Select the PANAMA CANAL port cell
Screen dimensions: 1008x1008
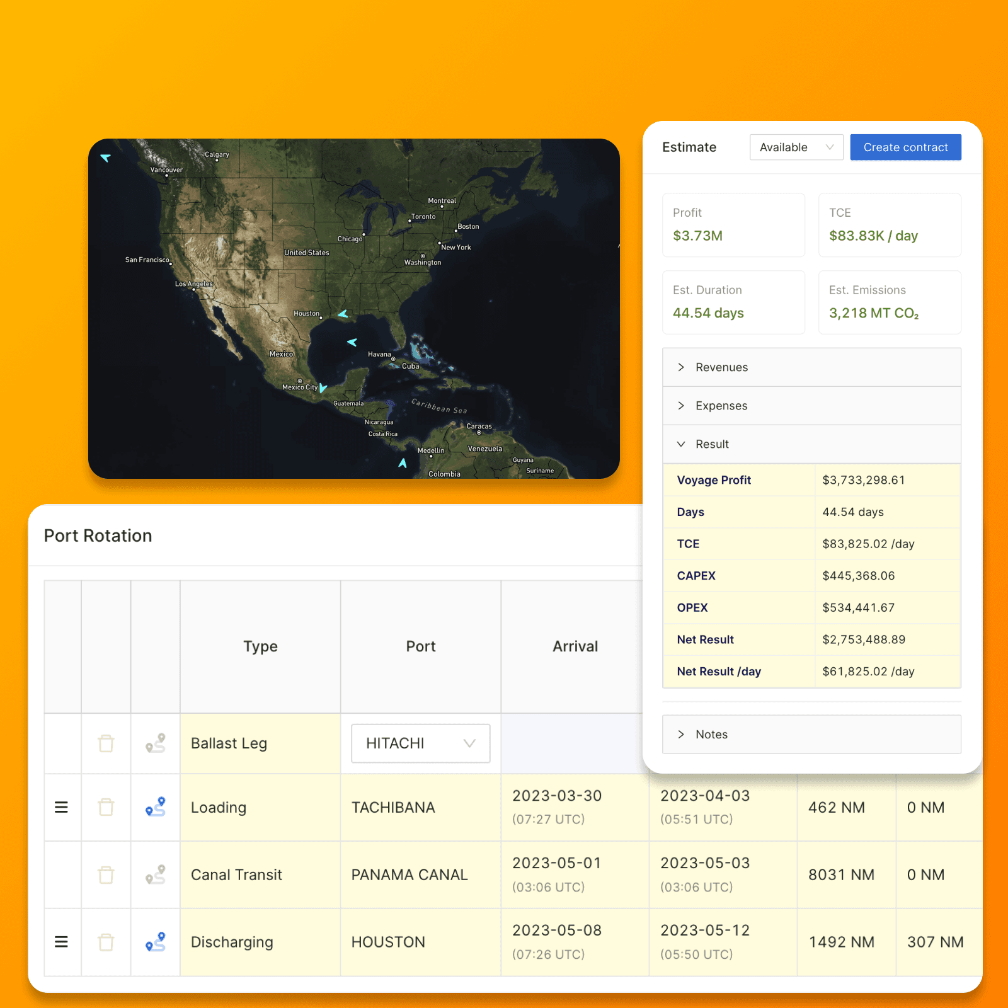[421, 875]
